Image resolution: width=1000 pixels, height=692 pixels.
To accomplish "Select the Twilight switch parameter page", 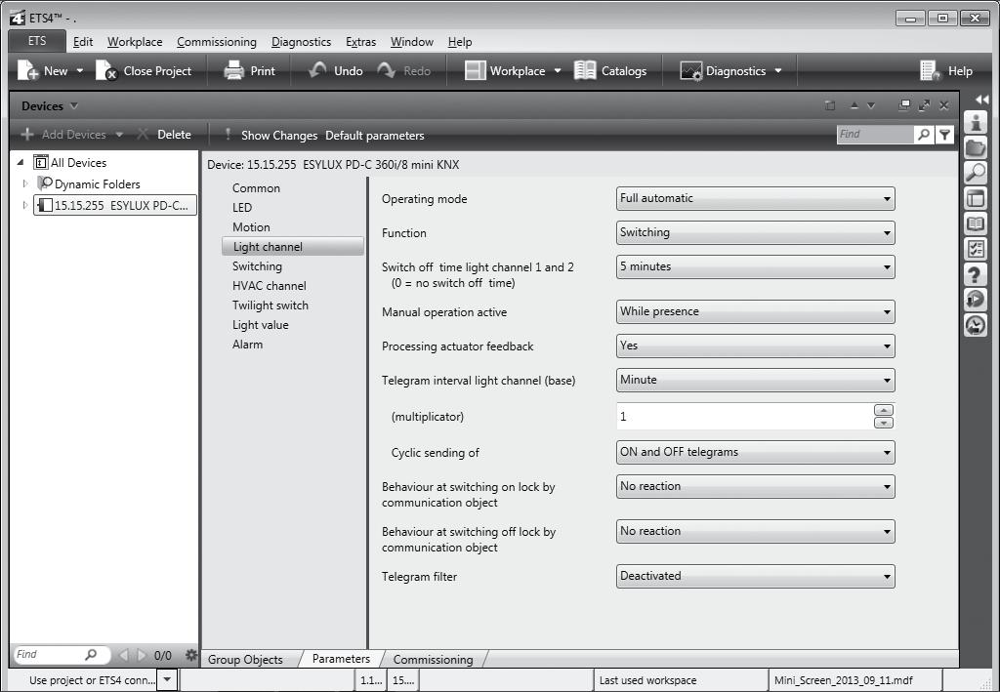I will click(270, 305).
